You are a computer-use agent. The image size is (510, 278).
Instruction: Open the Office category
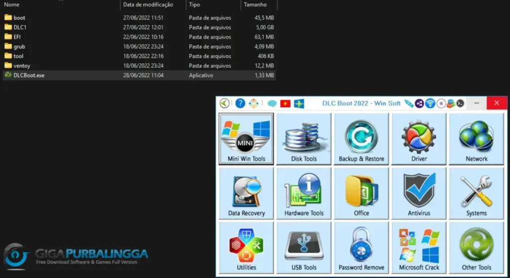362,193
